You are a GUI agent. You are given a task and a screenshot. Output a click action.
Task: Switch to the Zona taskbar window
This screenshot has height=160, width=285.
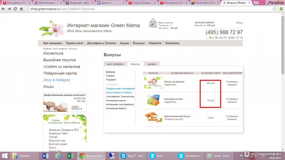tap(161, 156)
